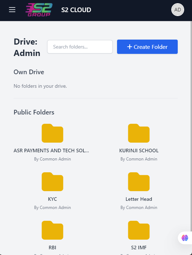The image size is (192, 255).
Task: Click the 'Drive: Admin' page heading
Action: pyautogui.click(x=27, y=47)
